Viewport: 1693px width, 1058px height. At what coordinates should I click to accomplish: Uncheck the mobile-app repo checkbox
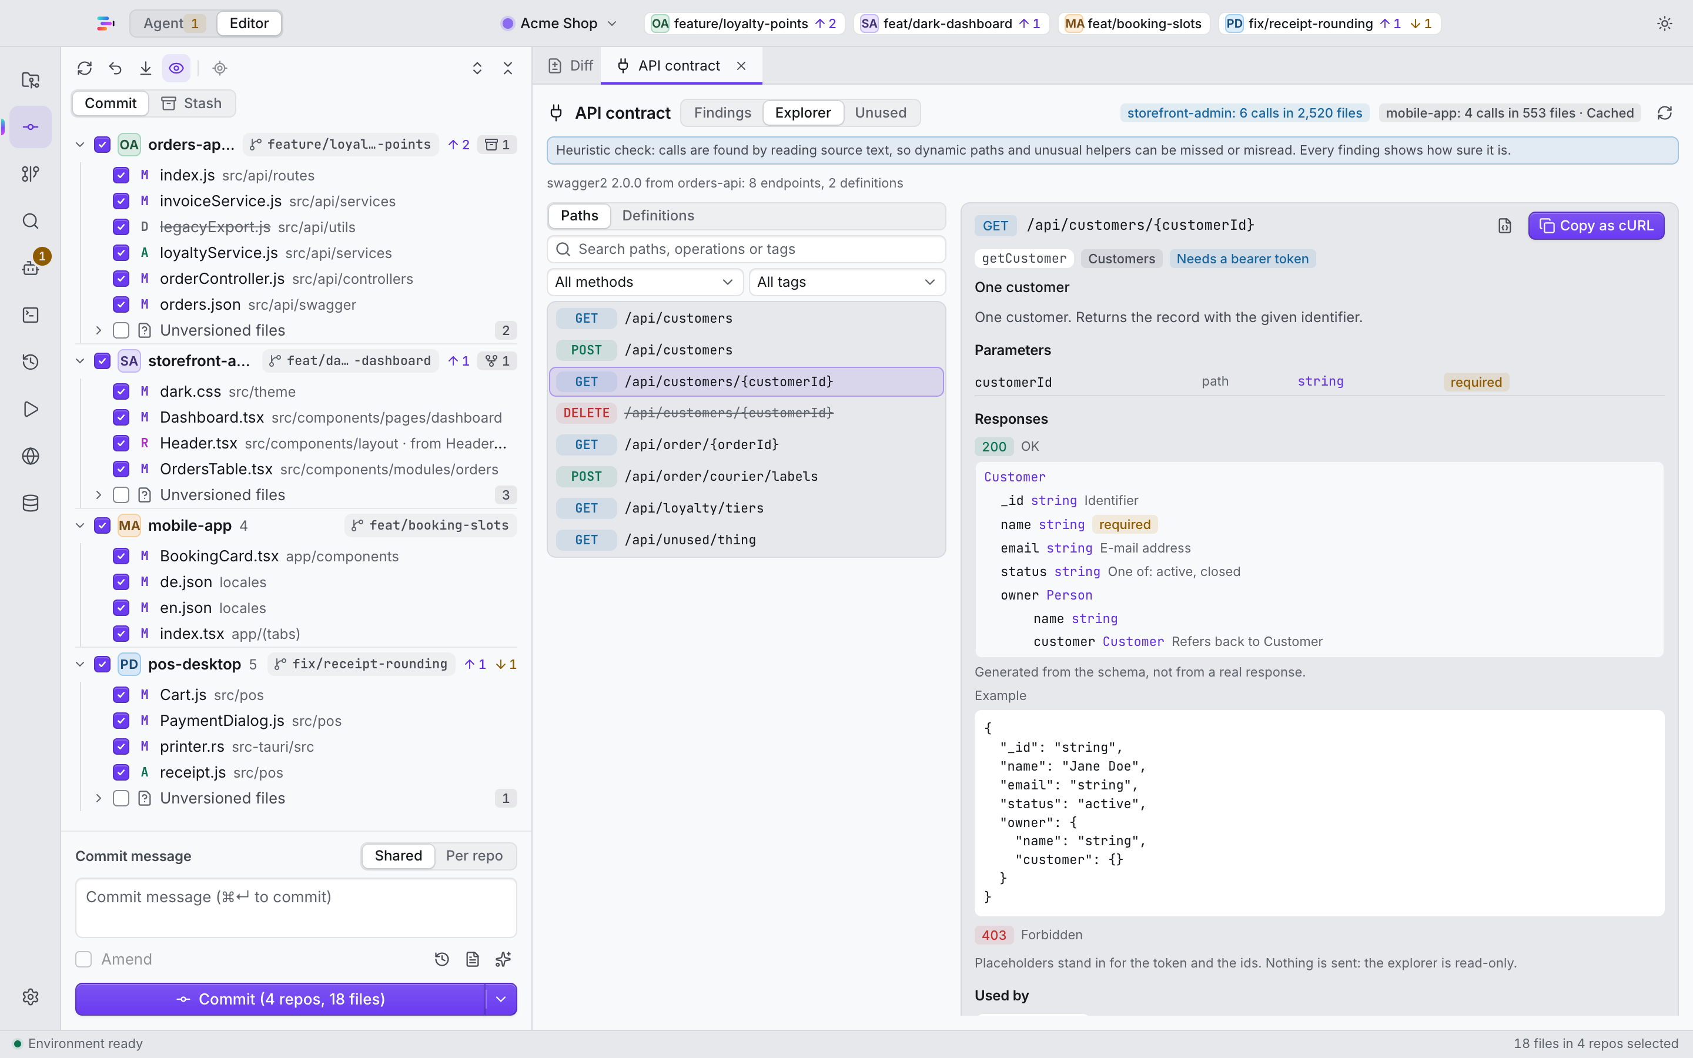pos(102,525)
